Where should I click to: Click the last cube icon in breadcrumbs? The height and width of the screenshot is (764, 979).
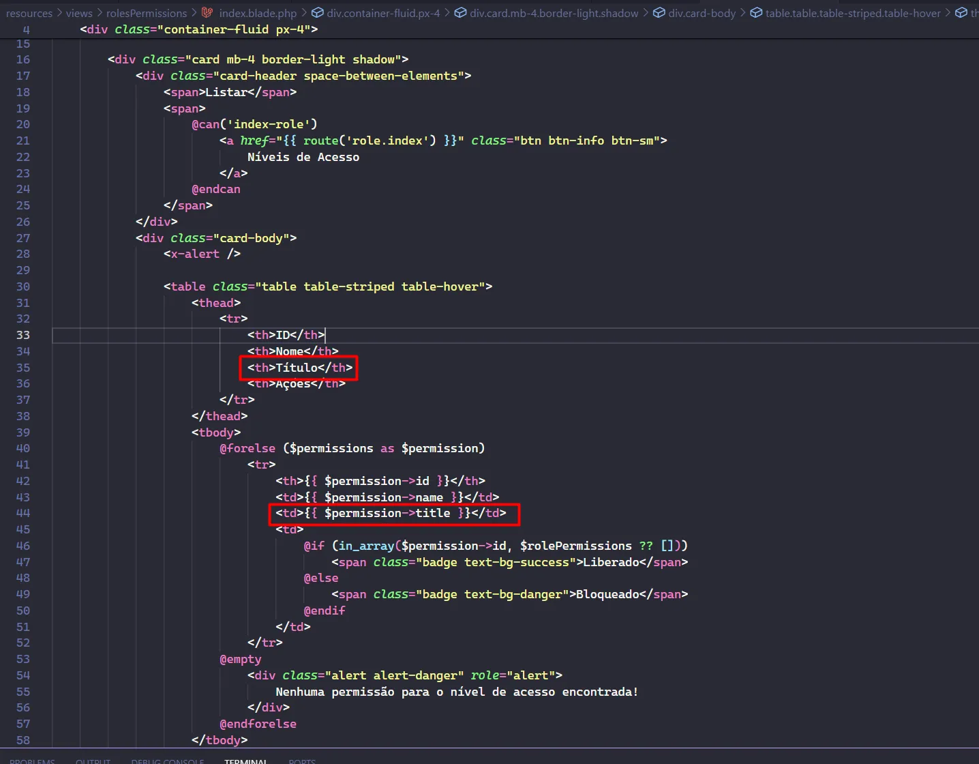tap(961, 13)
